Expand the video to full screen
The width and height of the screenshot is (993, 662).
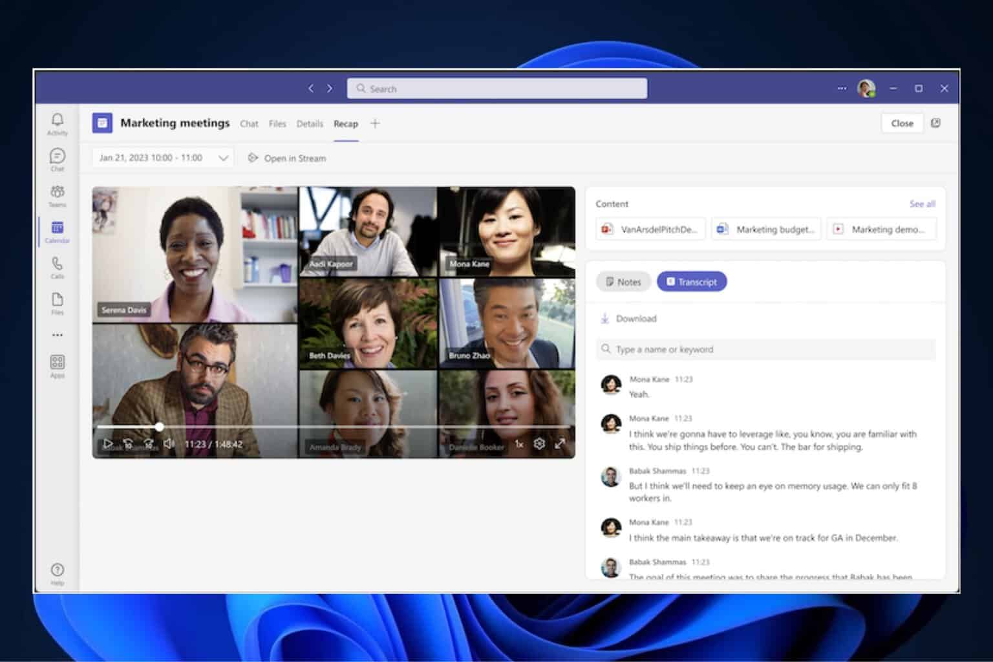pos(560,443)
